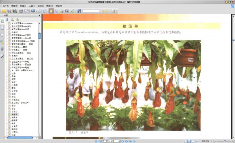Click the binoculars Find icon
The width and height of the screenshot is (235, 143).
pyautogui.click(x=79, y=11)
